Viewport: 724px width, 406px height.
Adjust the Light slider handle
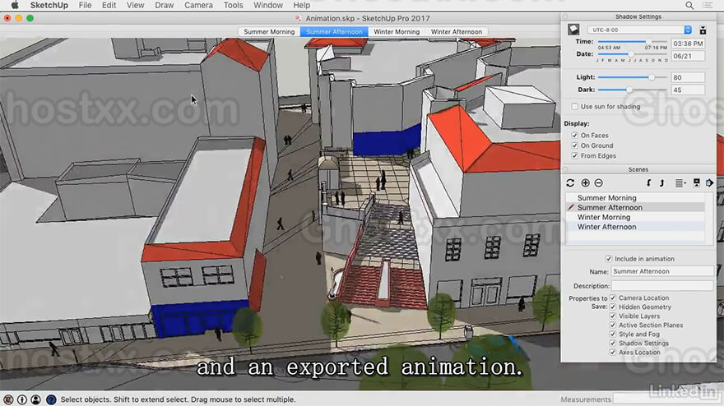point(651,77)
